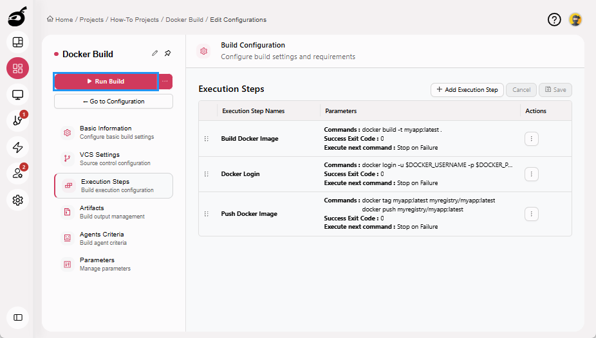Go to How-To Projects breadcrumb link
Image resolution: width=596 pixels, height=338 pixels.
pos(135,20)
